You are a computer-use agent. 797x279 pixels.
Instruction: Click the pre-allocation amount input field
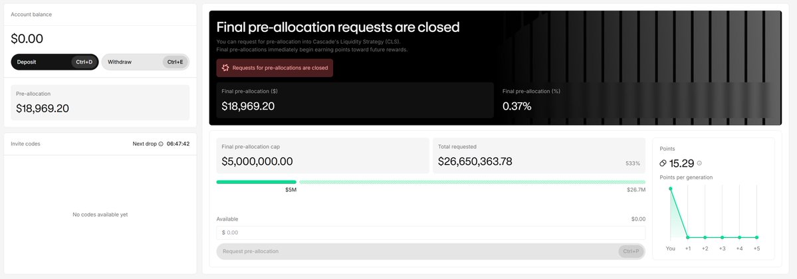pyautogui.click(x=431, y=232)
